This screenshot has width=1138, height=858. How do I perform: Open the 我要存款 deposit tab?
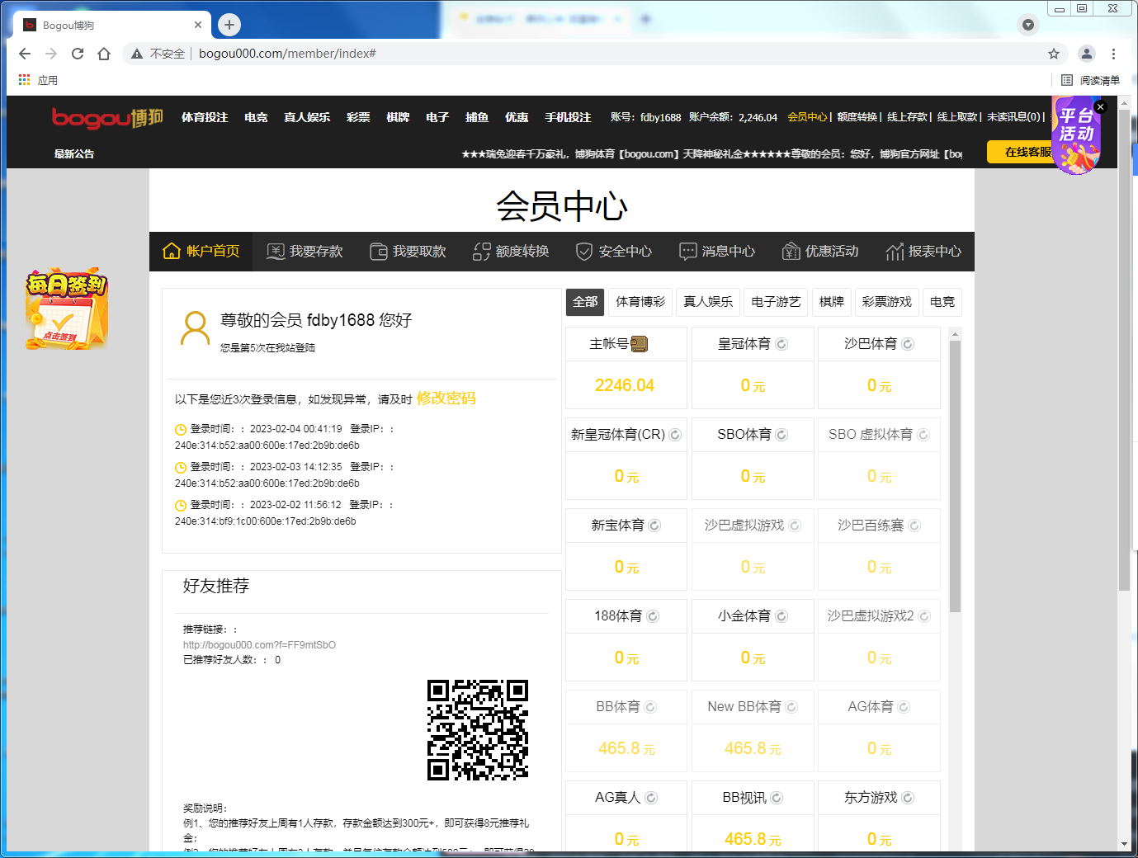coord(305,252)
